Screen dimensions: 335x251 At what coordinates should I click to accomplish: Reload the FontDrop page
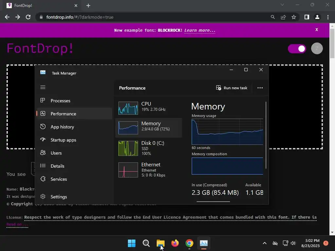[28, 17]
